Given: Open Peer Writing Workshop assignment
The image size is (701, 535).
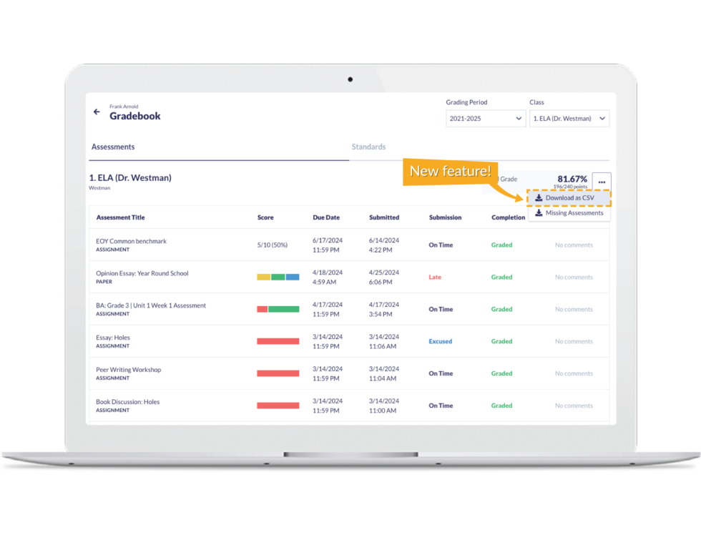Looking at the screenshot, I should [x=129, y=370].
